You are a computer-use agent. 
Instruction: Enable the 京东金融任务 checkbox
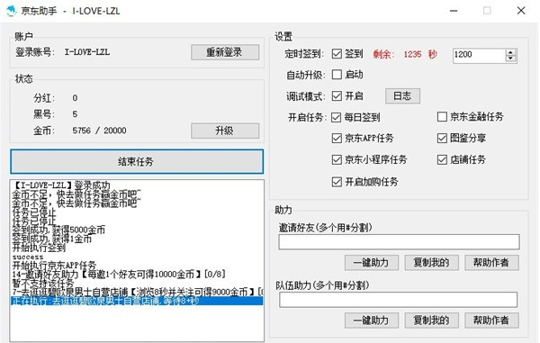[x=442, y=117]
